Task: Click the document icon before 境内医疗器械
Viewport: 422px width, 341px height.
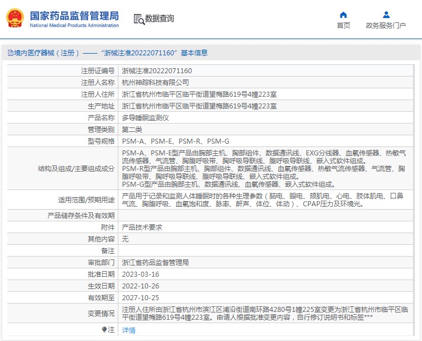Action: 10,53
